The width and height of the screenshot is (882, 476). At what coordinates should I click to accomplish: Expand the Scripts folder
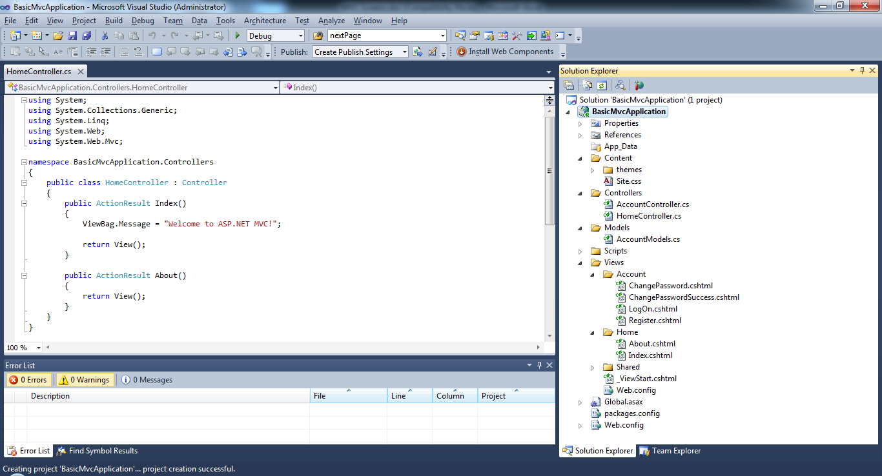tap(580, 251)
